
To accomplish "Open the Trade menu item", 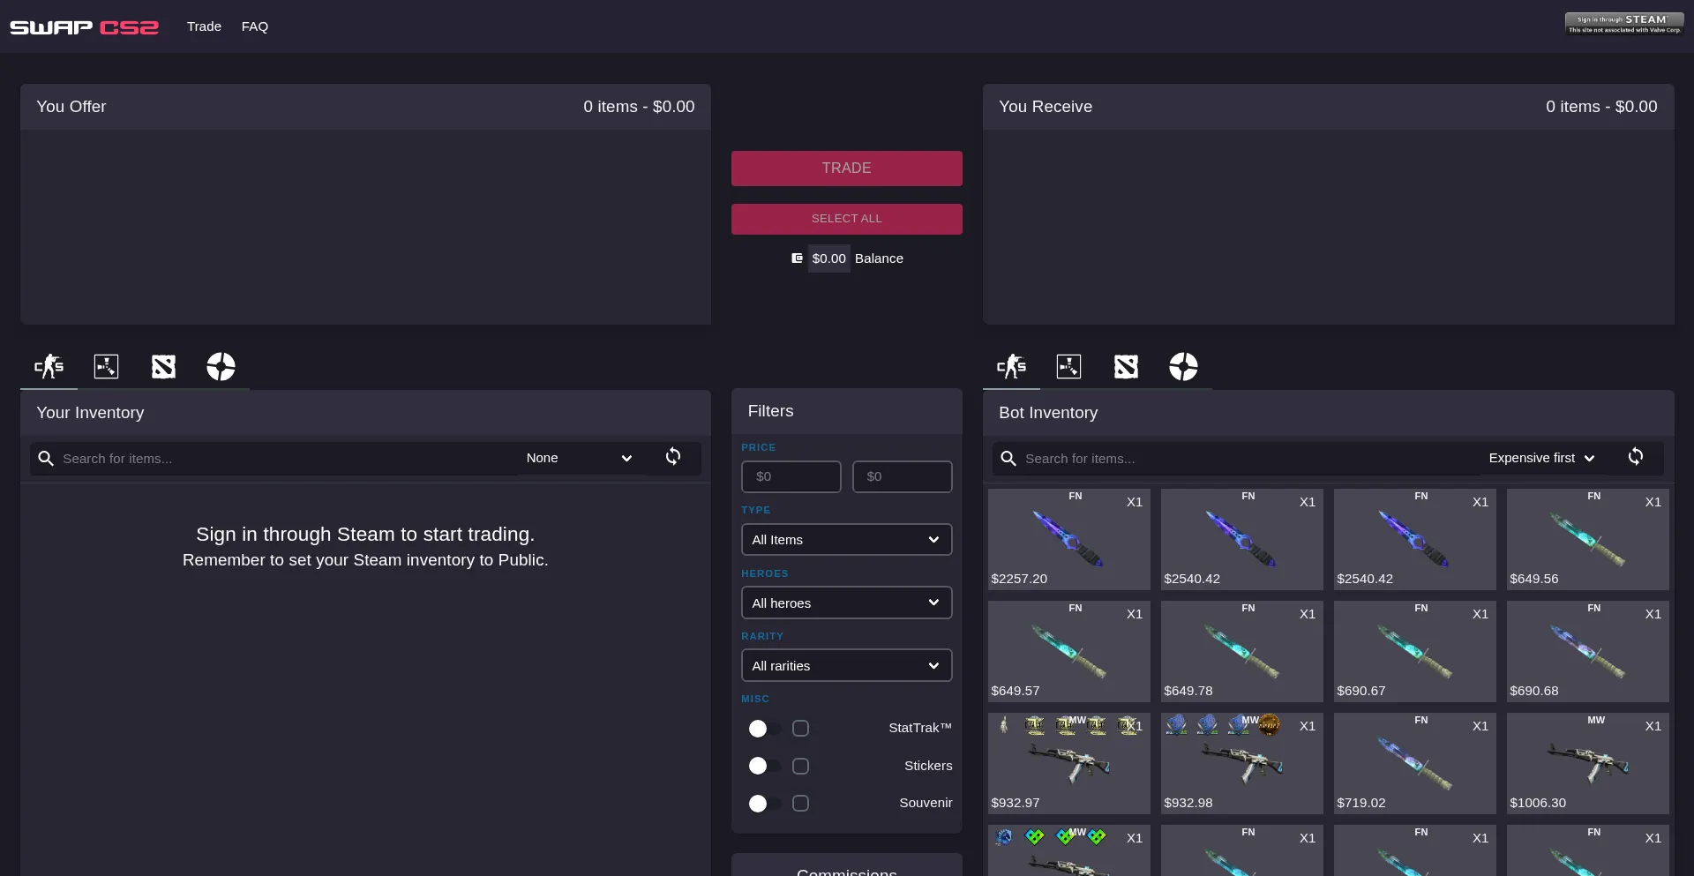I will click(204, 26).
